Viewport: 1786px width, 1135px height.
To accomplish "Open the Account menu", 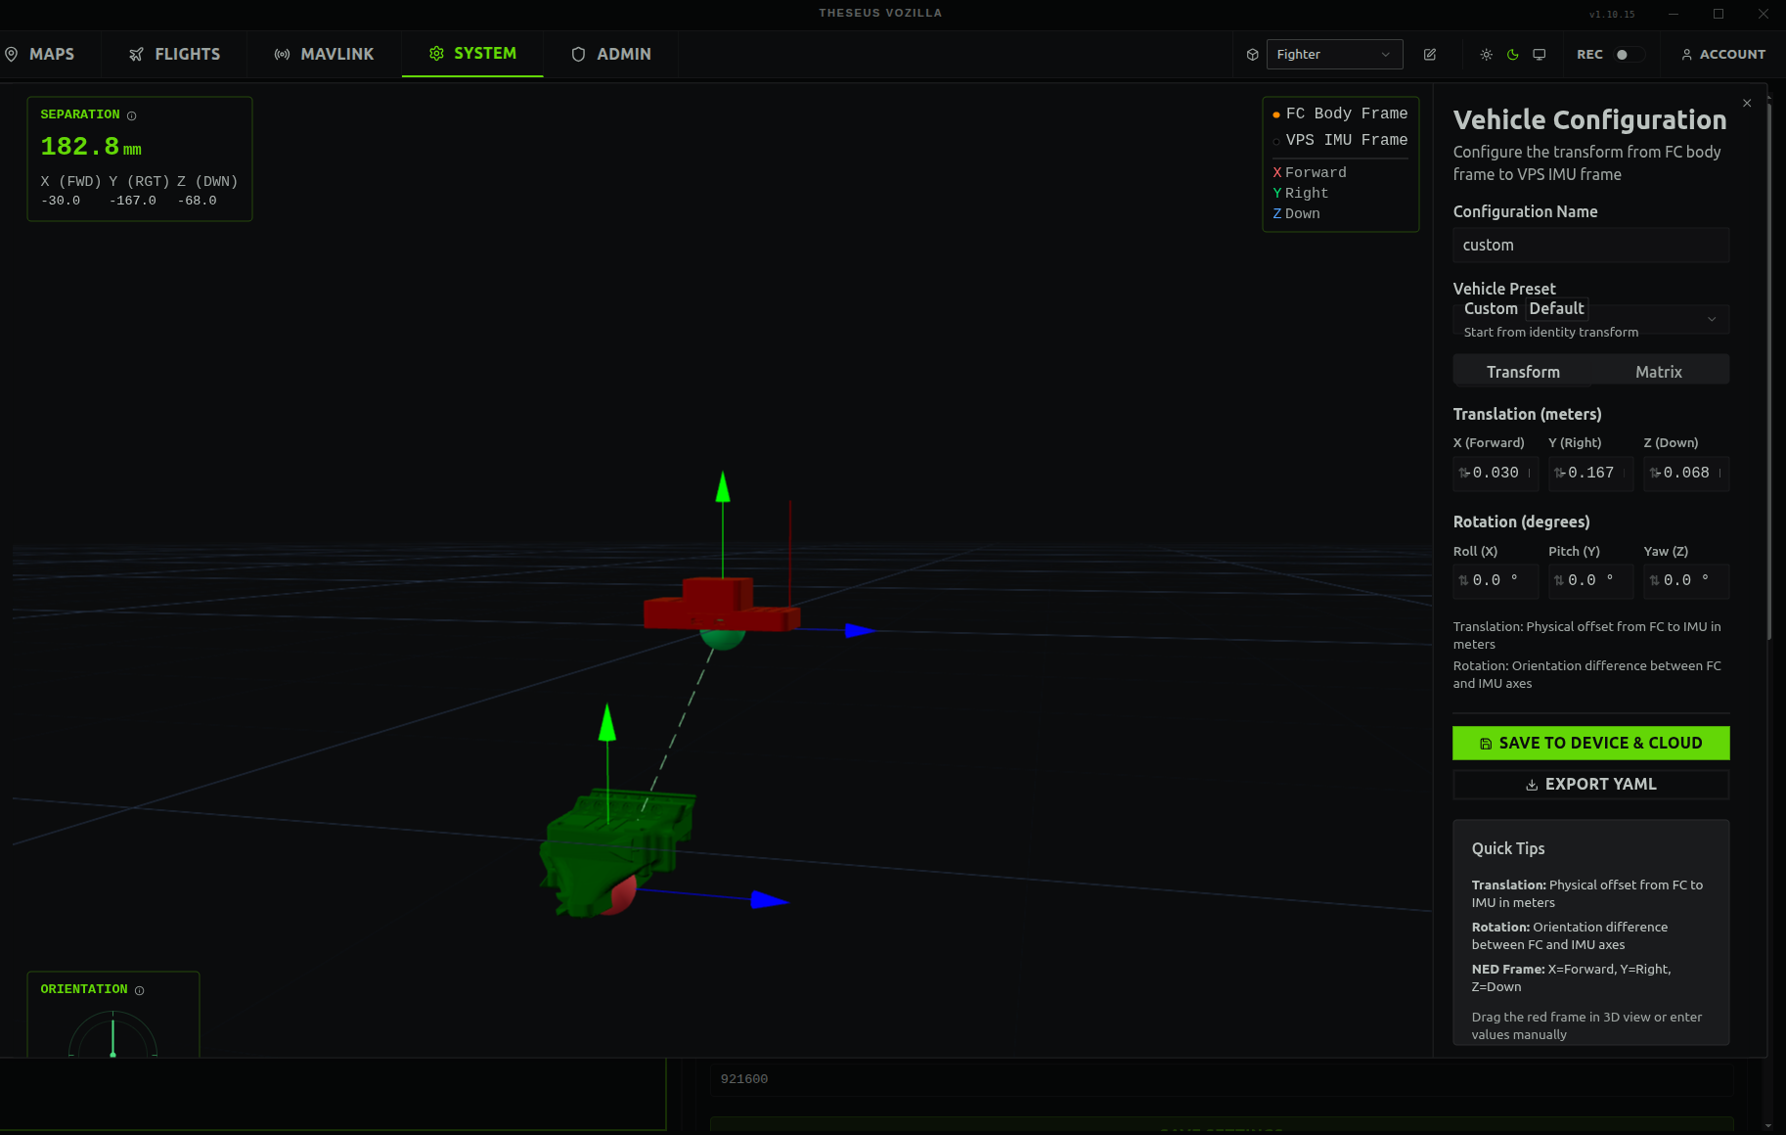I will (1722, 55).
